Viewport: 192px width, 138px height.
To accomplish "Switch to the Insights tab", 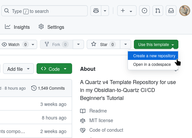I will [17, 27].
